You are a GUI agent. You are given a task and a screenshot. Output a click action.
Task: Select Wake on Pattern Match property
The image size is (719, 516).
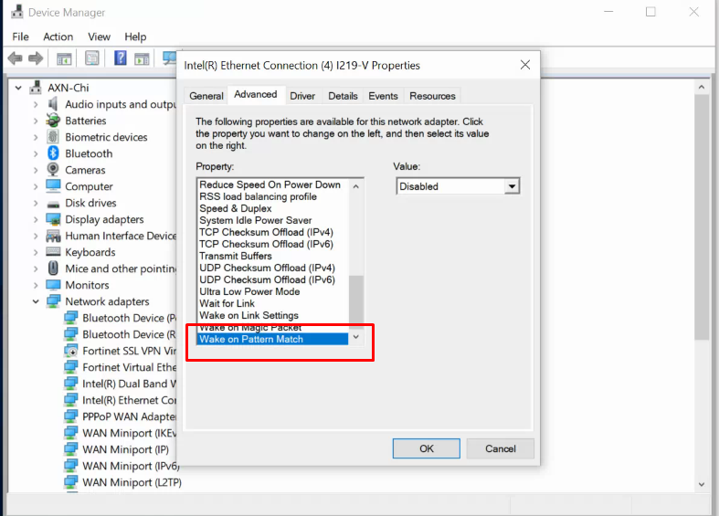[x=273, y=339]
